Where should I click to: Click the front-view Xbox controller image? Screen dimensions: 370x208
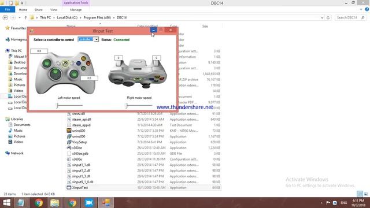point(65,73)
